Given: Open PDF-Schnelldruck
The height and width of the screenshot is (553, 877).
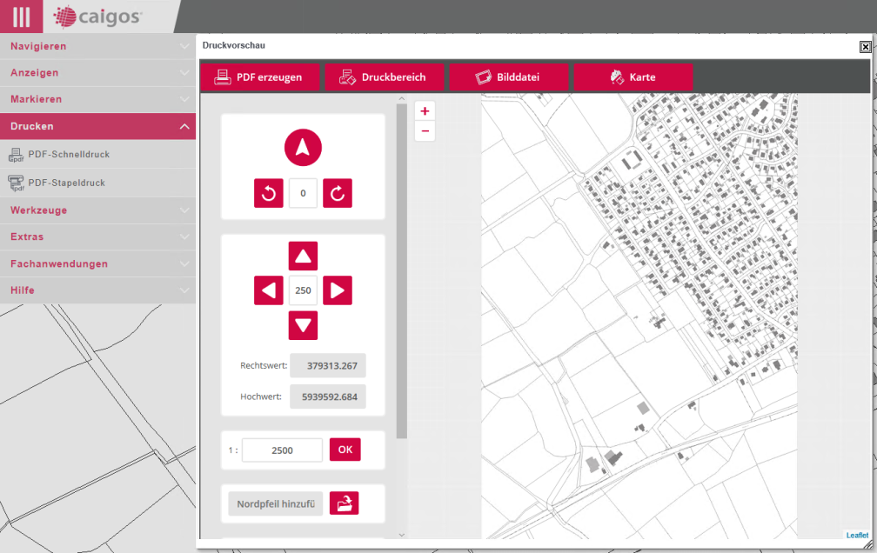Looking at the screenshot, I should [69, 155].
